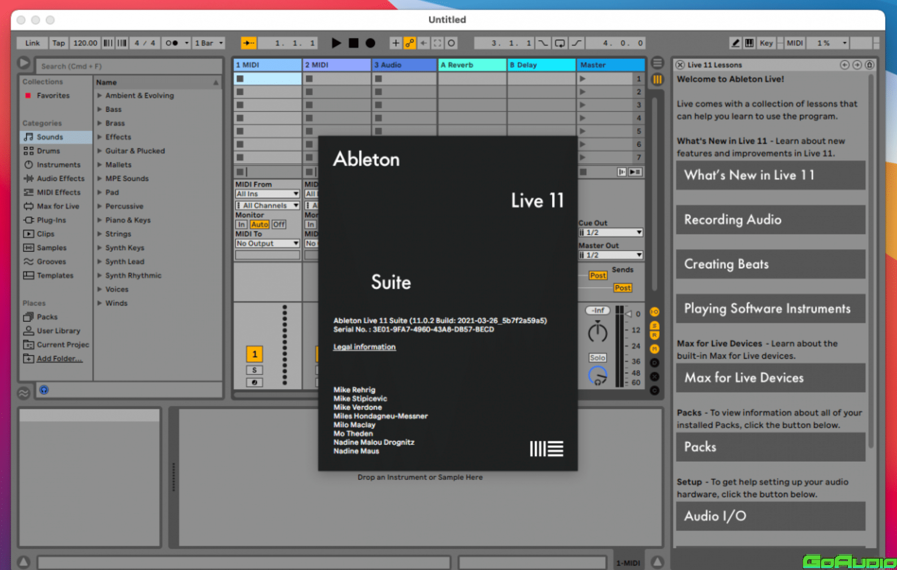Click the Link button
Image resolution: width=897 pixels, height=570 pixels.
click(x=32, y=43)
